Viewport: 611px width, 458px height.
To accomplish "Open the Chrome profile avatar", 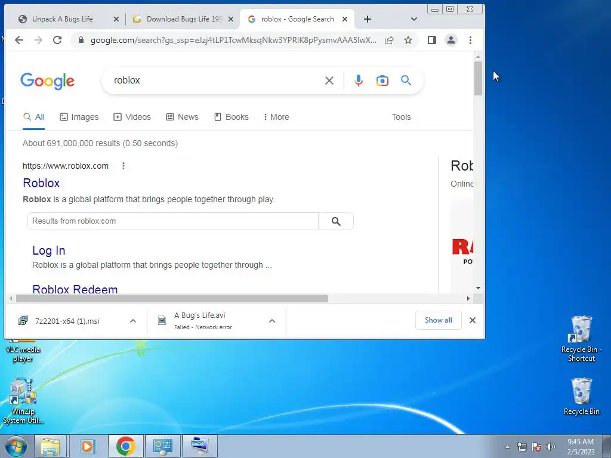I will pos(451,40).
